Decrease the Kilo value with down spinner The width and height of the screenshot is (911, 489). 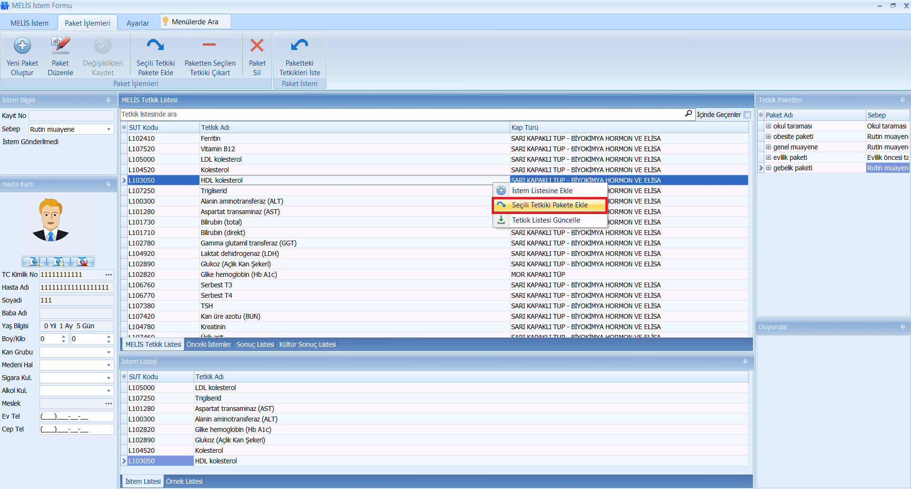coord(109,342)
